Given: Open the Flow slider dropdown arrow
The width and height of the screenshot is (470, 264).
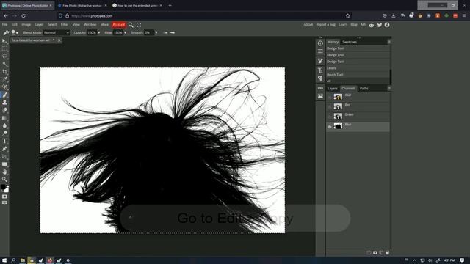Looking at the screenshot, I should pos(125,32).
